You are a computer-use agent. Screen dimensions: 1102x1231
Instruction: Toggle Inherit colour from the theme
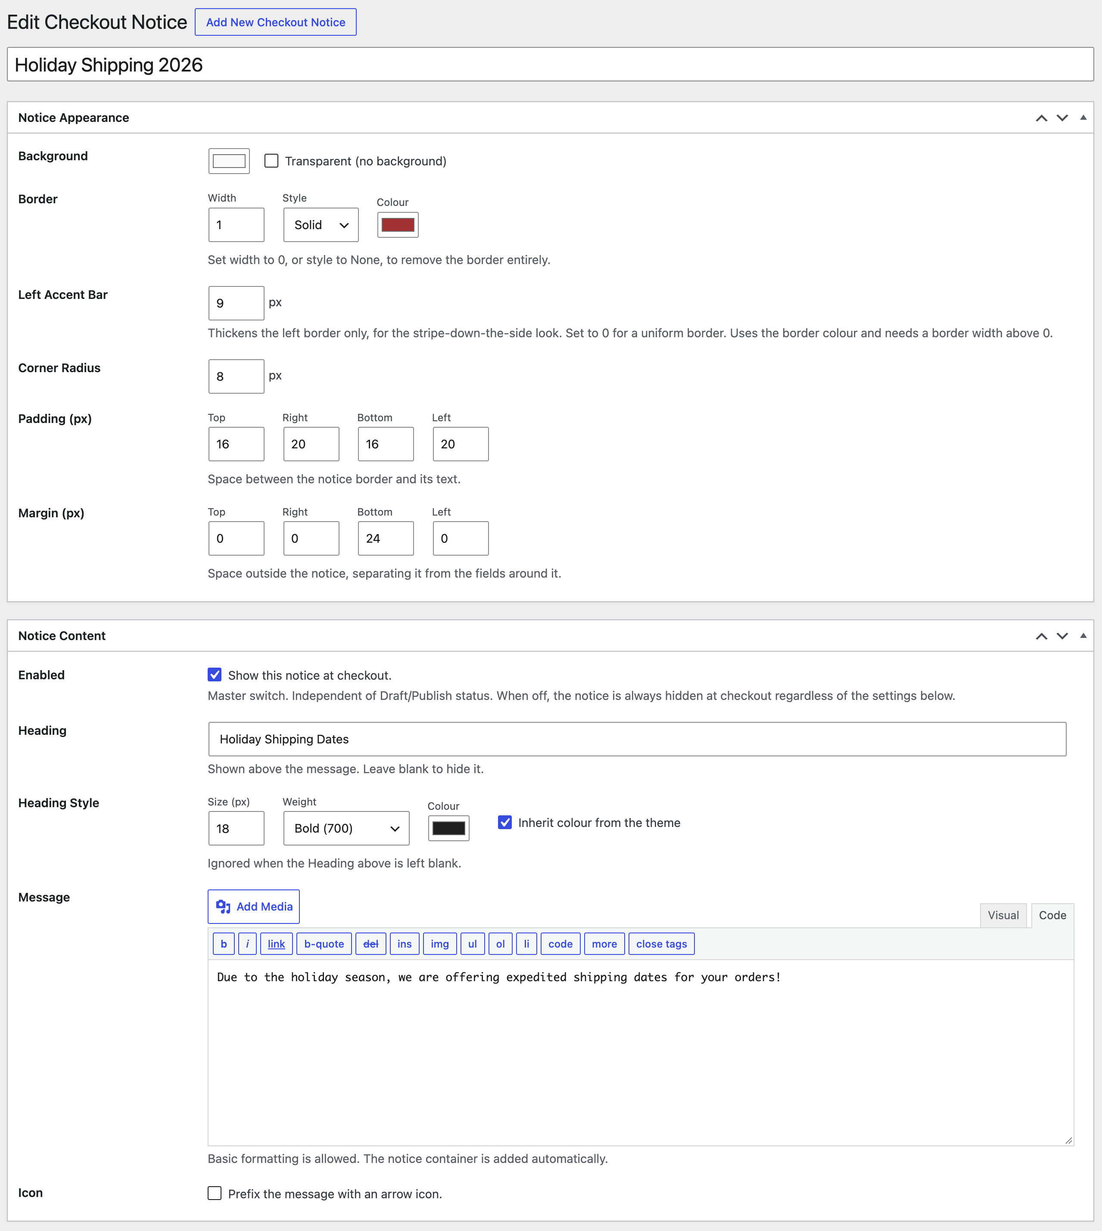coord(504,823)
